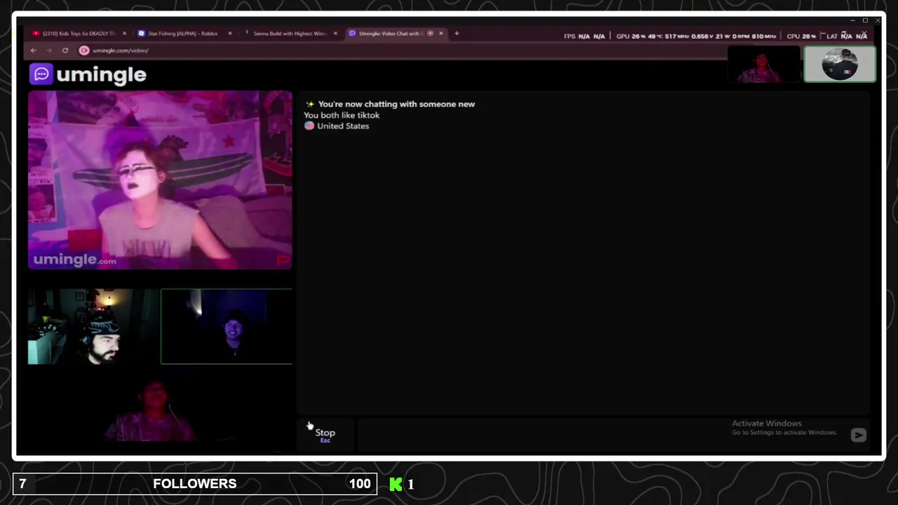Click the umingle logo at top
This screenshot has height=505, width=898.
[x=88, y=74]
